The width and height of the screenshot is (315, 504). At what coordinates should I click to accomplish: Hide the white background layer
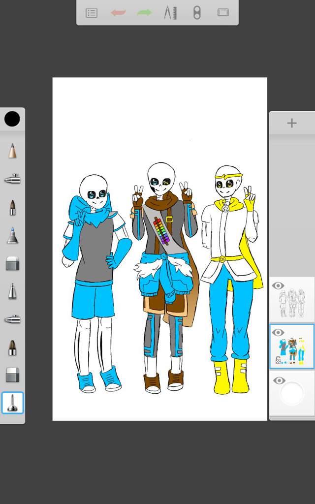pyautogui.click(x=279, y=380)
